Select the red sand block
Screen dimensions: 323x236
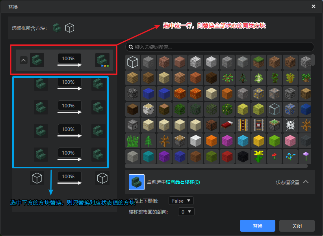point(227,94)
